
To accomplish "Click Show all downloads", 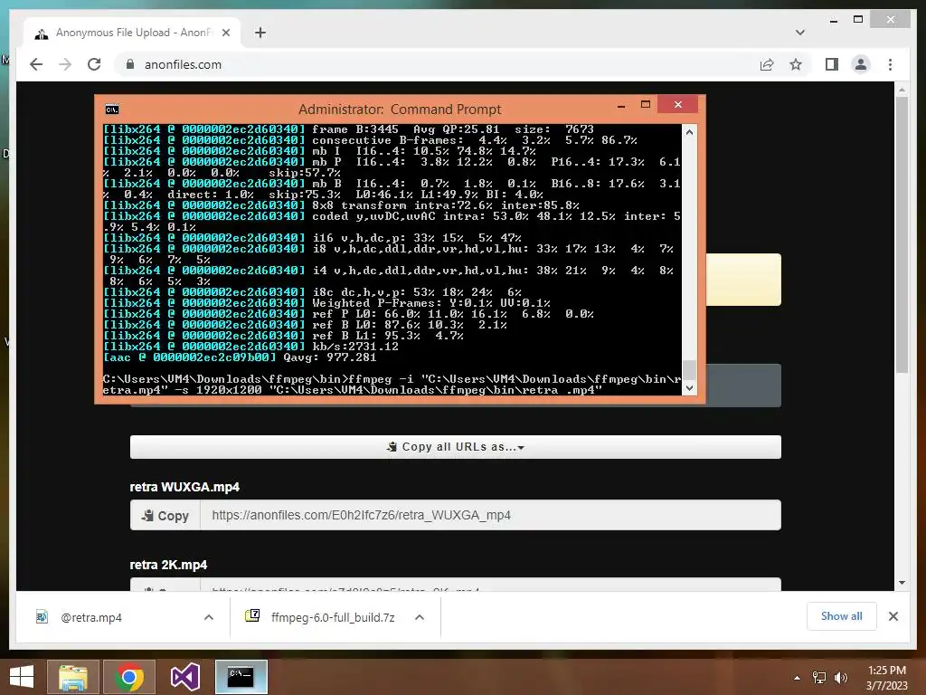I will [842, 616].
